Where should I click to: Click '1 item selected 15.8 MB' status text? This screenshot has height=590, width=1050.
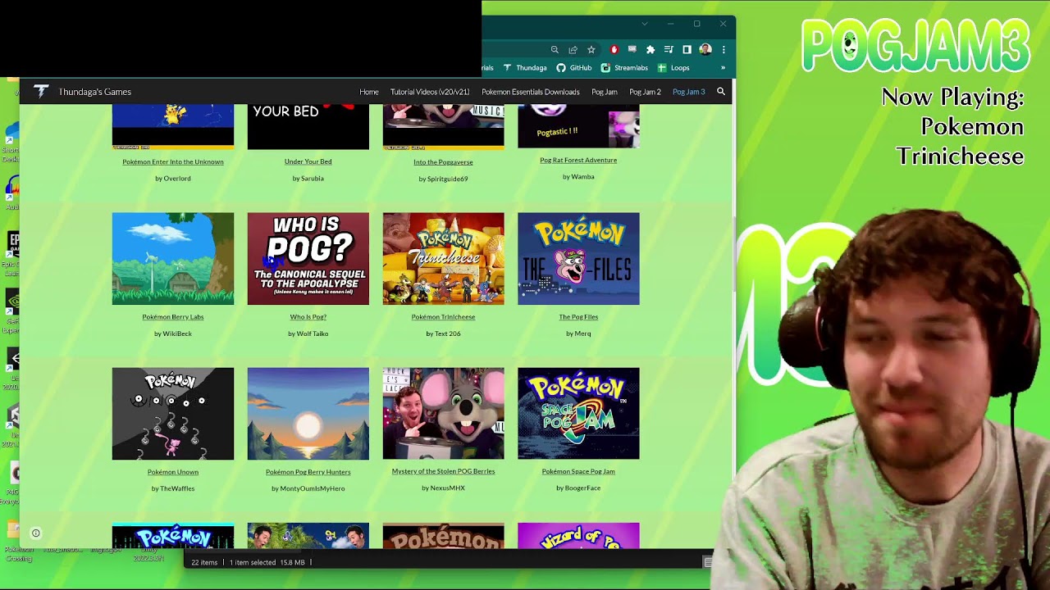pos(267,563)
